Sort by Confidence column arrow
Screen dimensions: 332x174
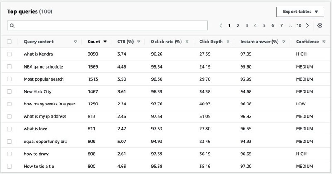[324, 42]
